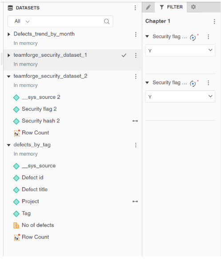Click the defects_by_tag dataset name
221x275 pixels.
(x=32, y=145)
